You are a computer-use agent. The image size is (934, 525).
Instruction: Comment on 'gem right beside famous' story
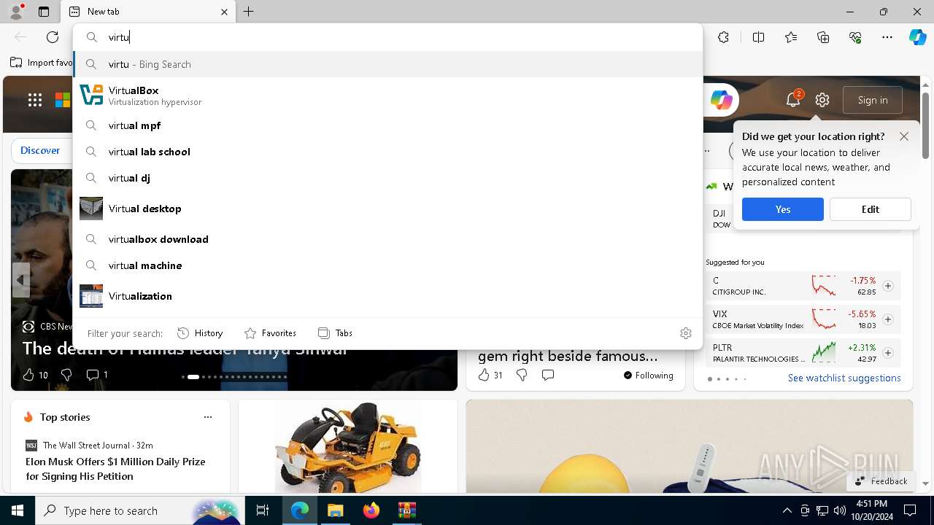click(x=548, y=375)
